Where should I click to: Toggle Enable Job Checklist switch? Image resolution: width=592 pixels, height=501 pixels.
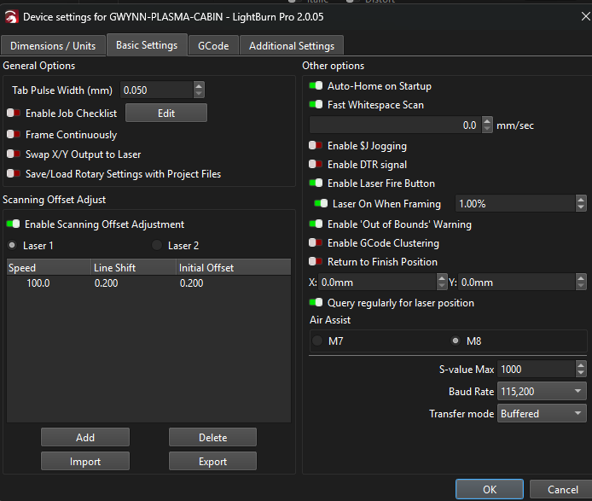[x=14, y=113]
